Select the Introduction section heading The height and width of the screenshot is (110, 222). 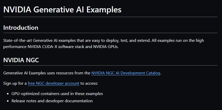tap(21, 28)
